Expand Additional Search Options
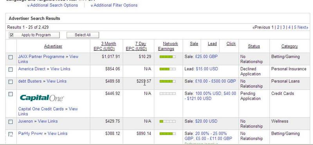 click(52, 5)
